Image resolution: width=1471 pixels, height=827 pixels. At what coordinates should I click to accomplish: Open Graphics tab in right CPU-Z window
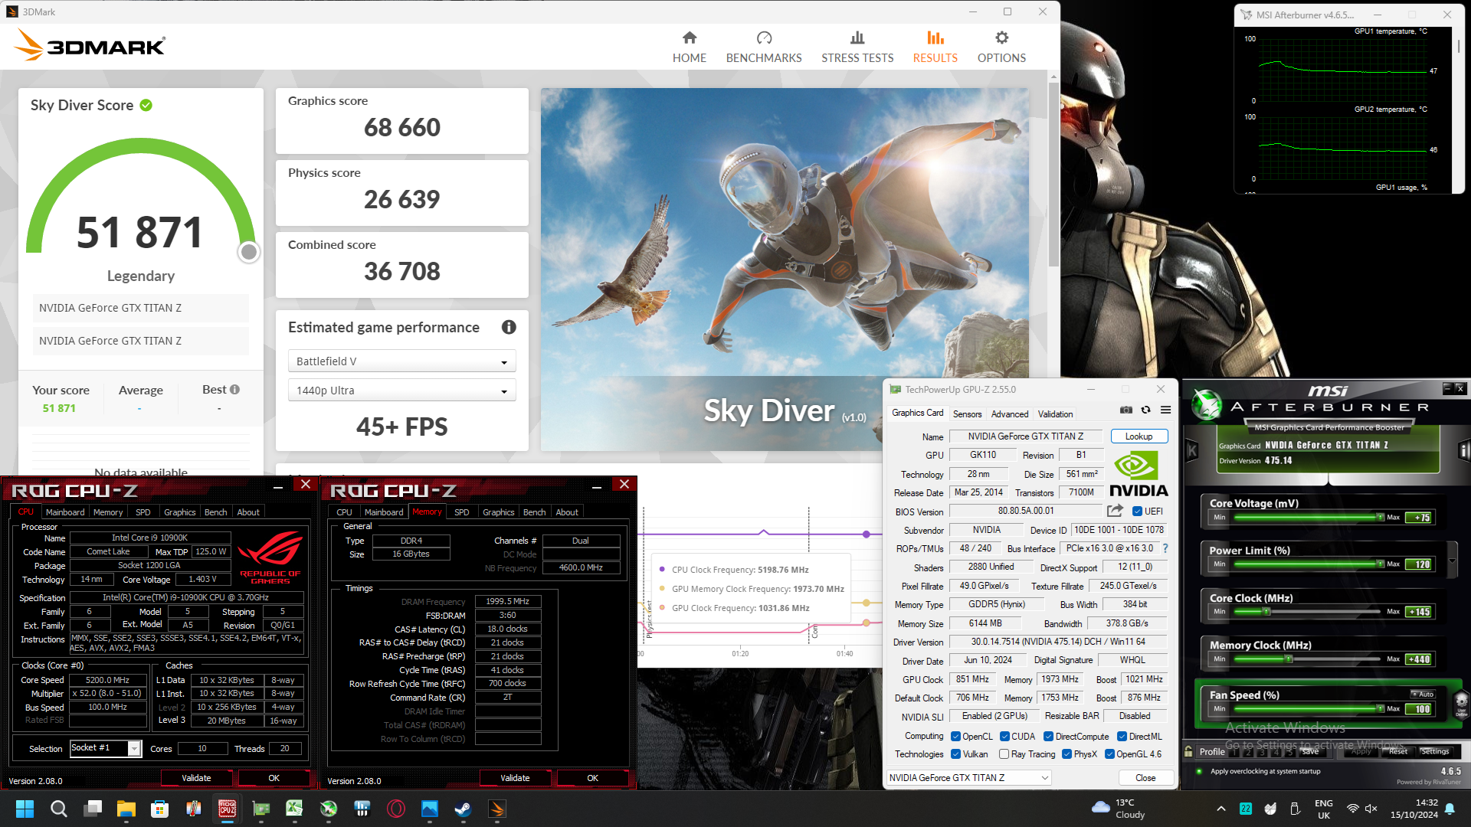click(499, 512)
